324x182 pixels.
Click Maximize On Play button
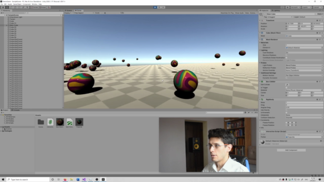(227, 13)
